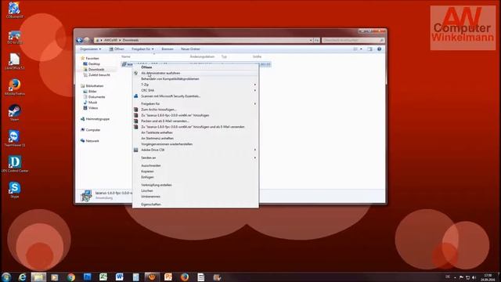Open Word from the taskbar
The image size is (501, 282).
(120, 277)
